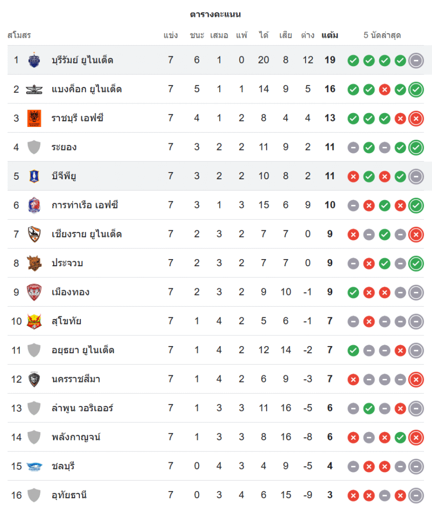Click the Chiangrai United club crest
The image size is (432, 512).
34,234
